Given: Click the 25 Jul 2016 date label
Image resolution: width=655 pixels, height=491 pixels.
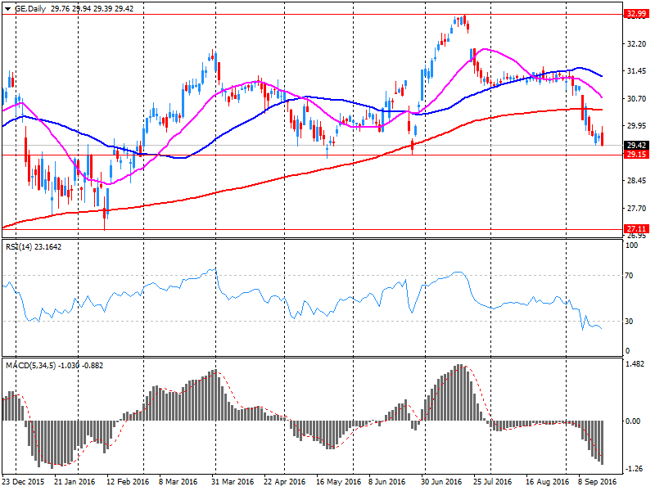Looking at the screenshot, I should [493, 481].
